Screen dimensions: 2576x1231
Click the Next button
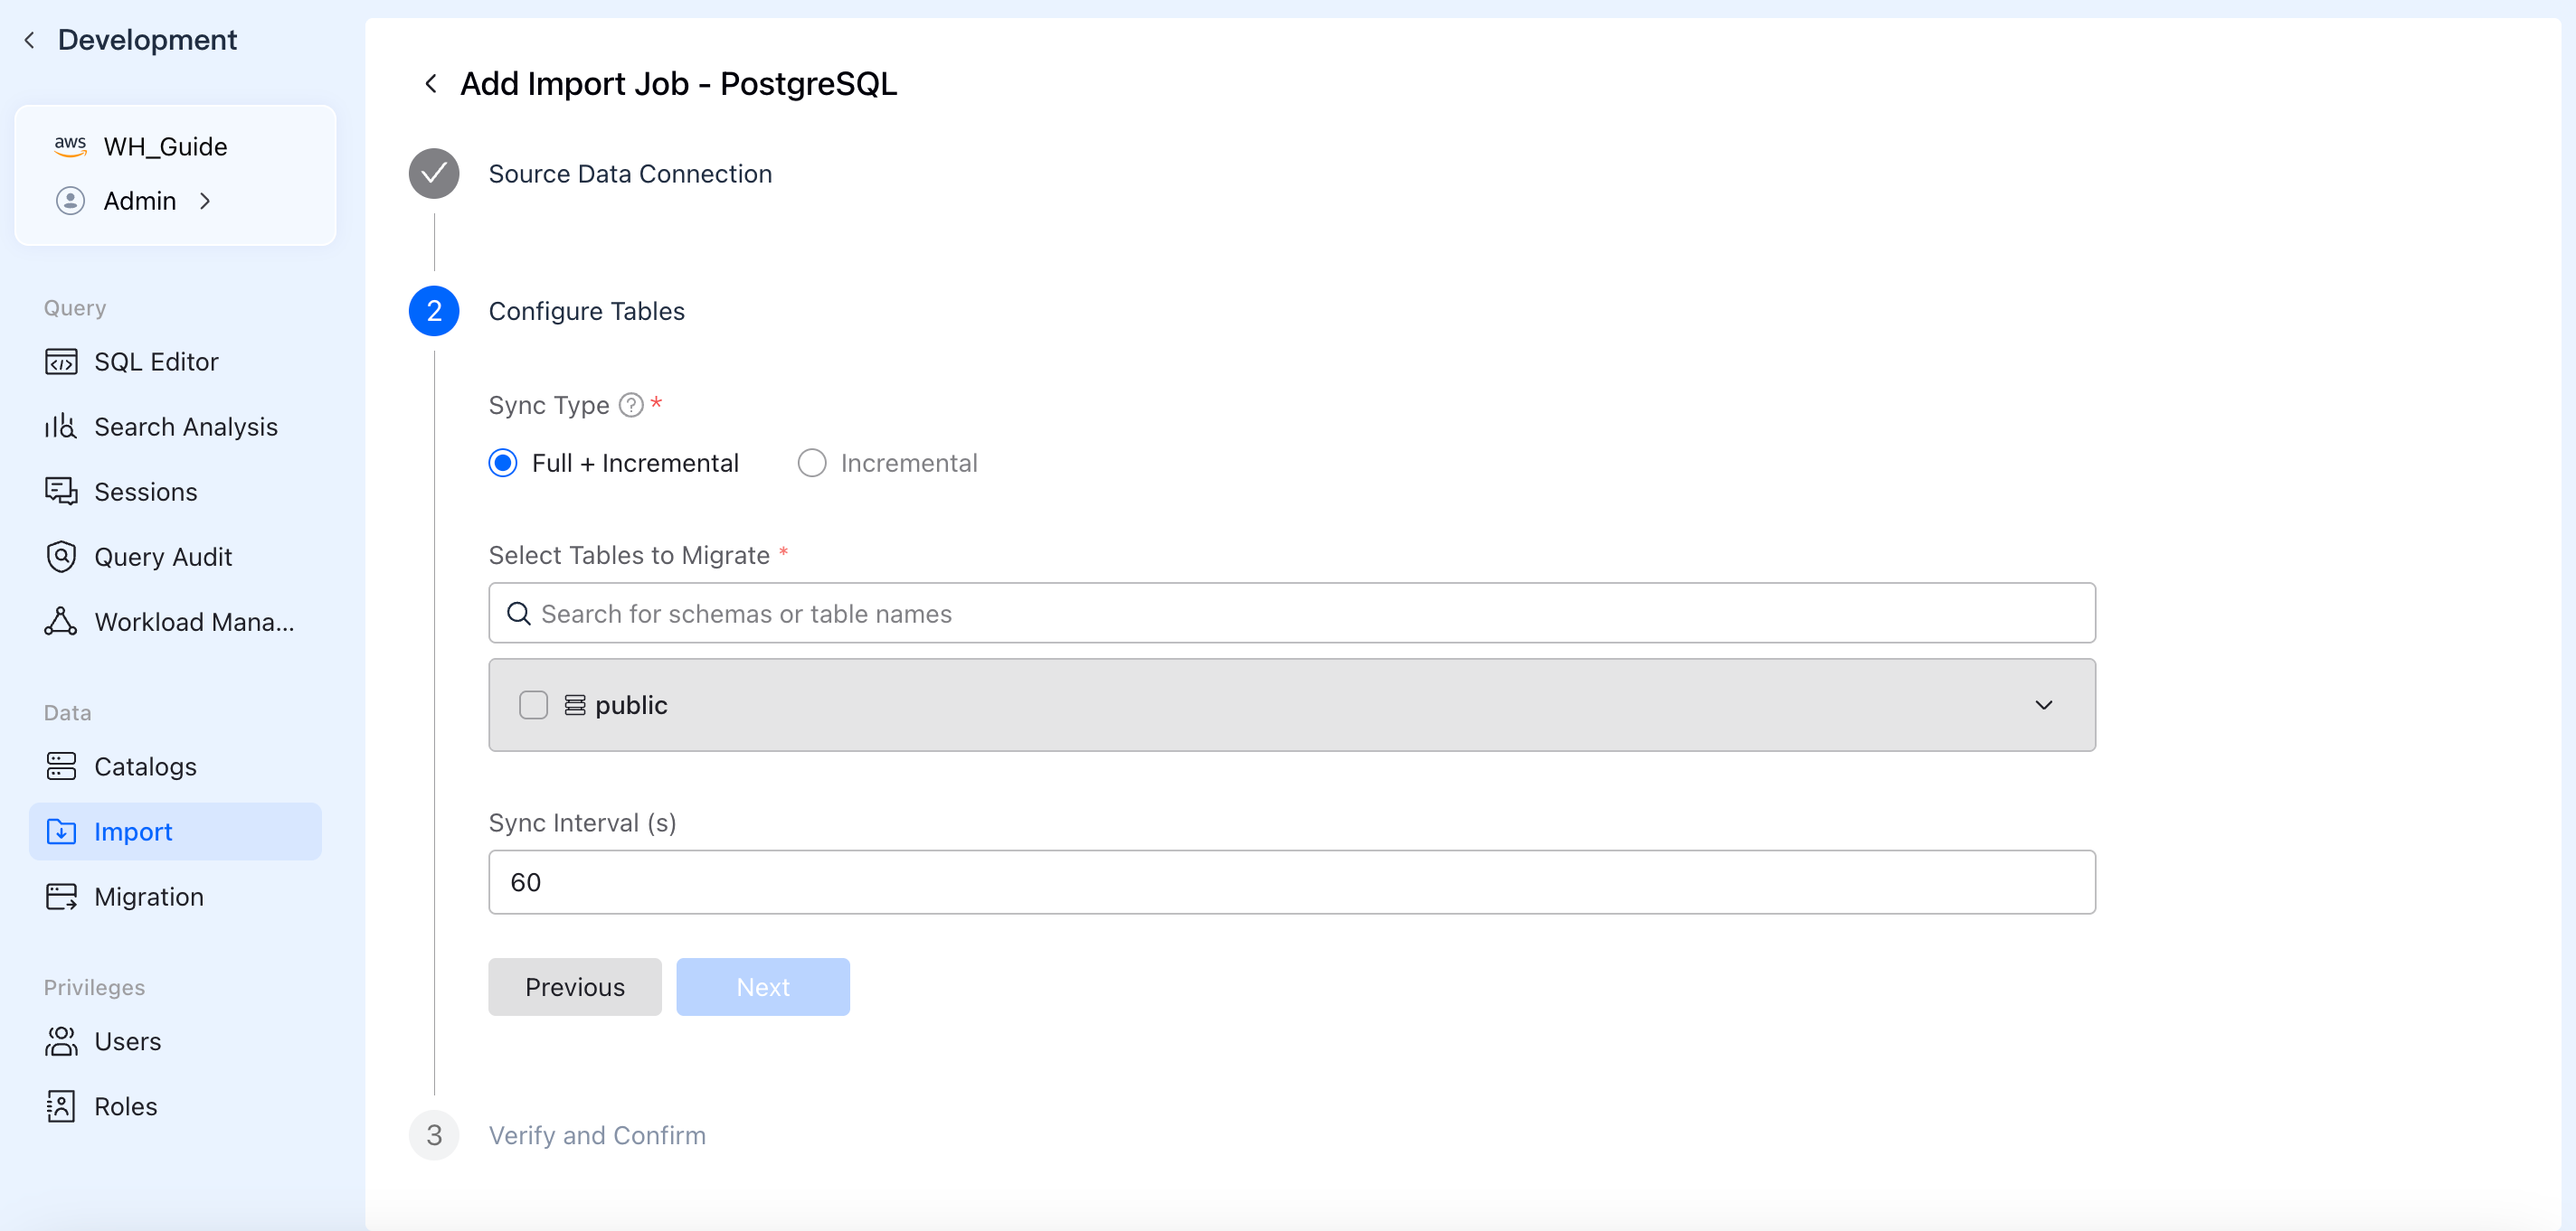(762, 987)
